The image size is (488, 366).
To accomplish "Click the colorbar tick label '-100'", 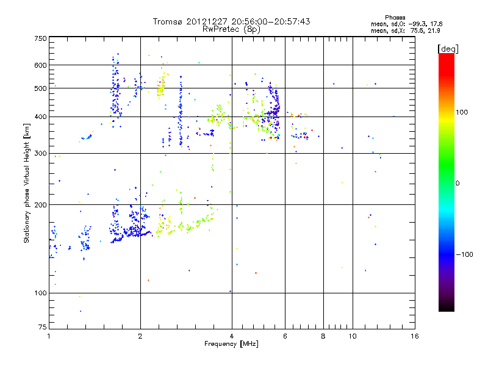I will click(x=464, y=254).
